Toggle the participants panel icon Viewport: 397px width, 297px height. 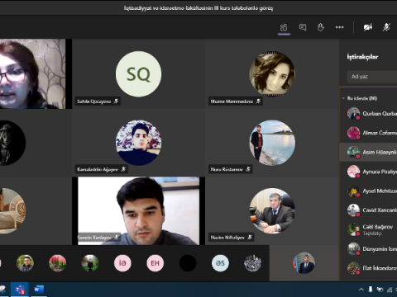284,27
